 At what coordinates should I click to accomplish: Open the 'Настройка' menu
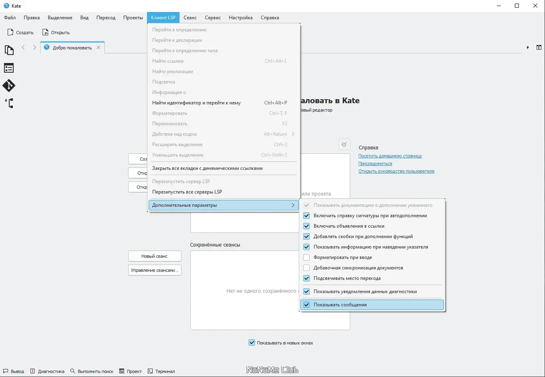(241, 18)
